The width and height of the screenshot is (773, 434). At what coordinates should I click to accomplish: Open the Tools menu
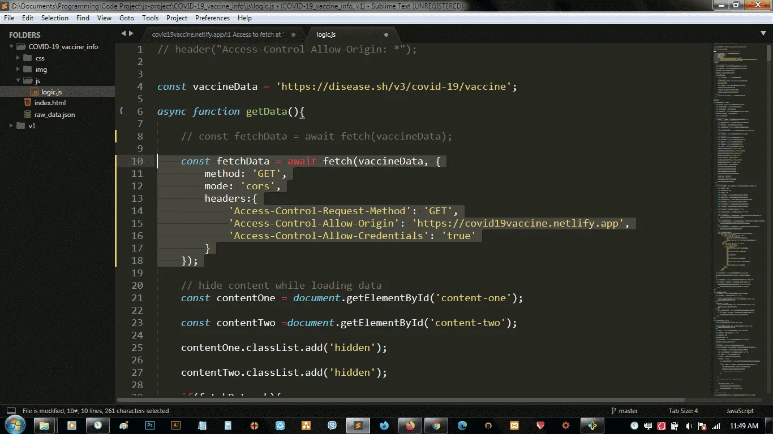(150, 18)
